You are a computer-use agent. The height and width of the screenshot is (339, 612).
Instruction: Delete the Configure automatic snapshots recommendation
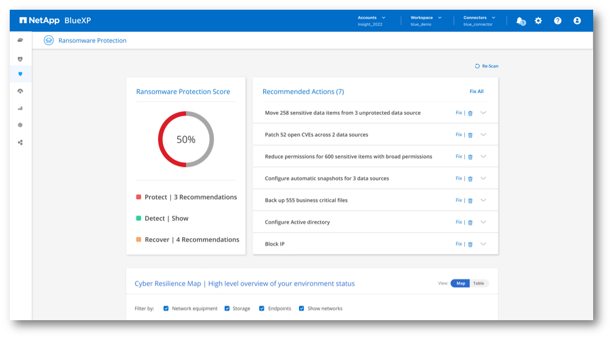click(470, 179)
